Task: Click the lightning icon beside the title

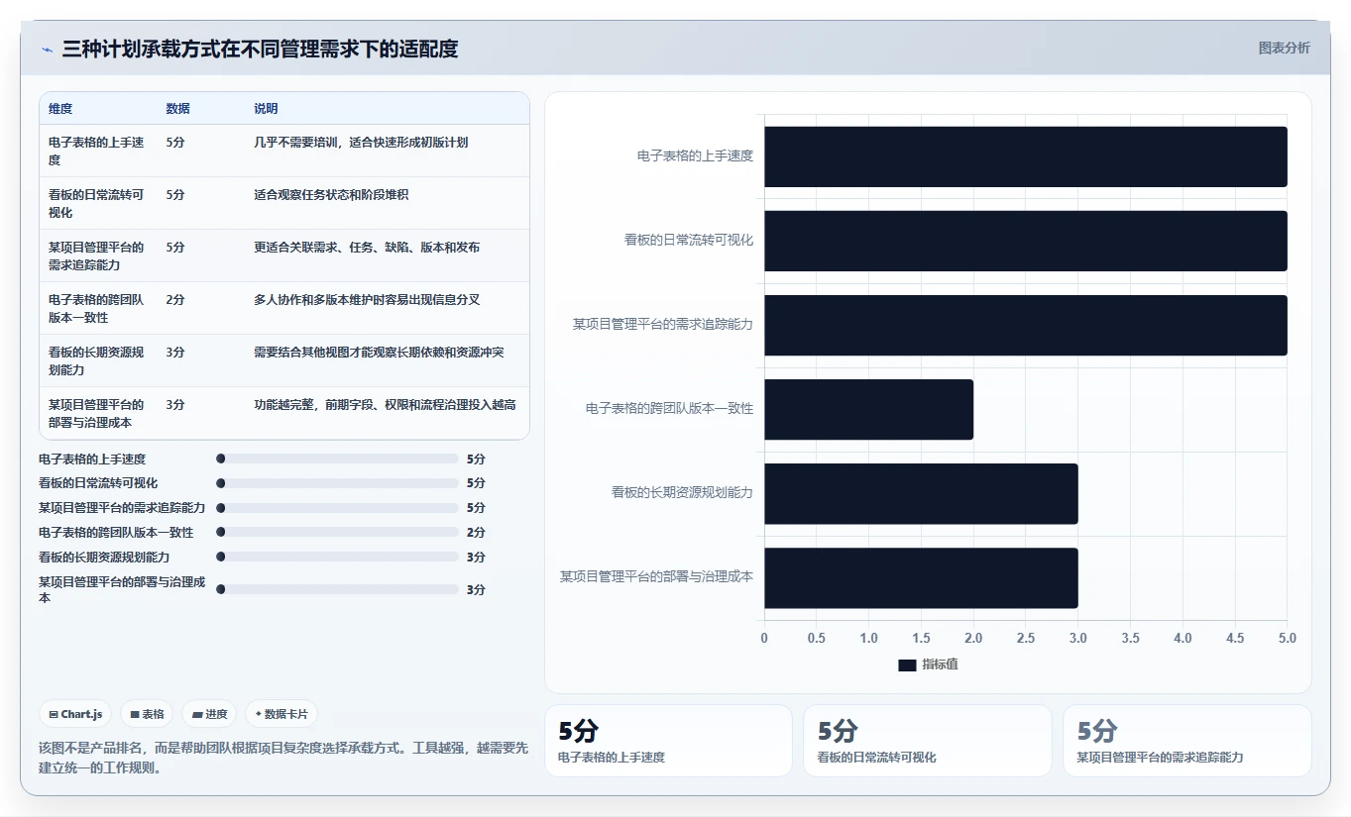Action: 47,50
